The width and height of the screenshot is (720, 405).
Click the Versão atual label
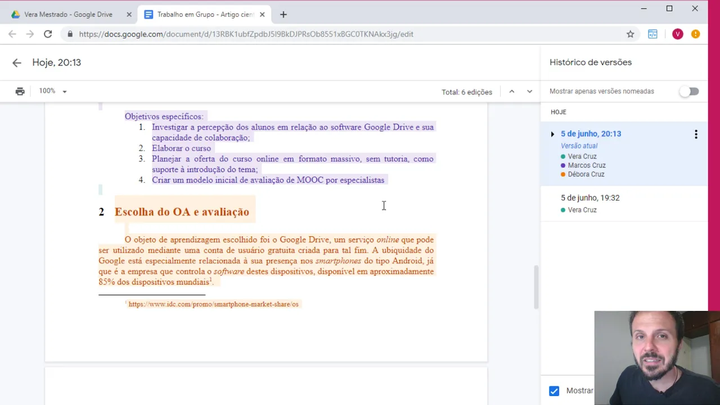click(579, 146)
